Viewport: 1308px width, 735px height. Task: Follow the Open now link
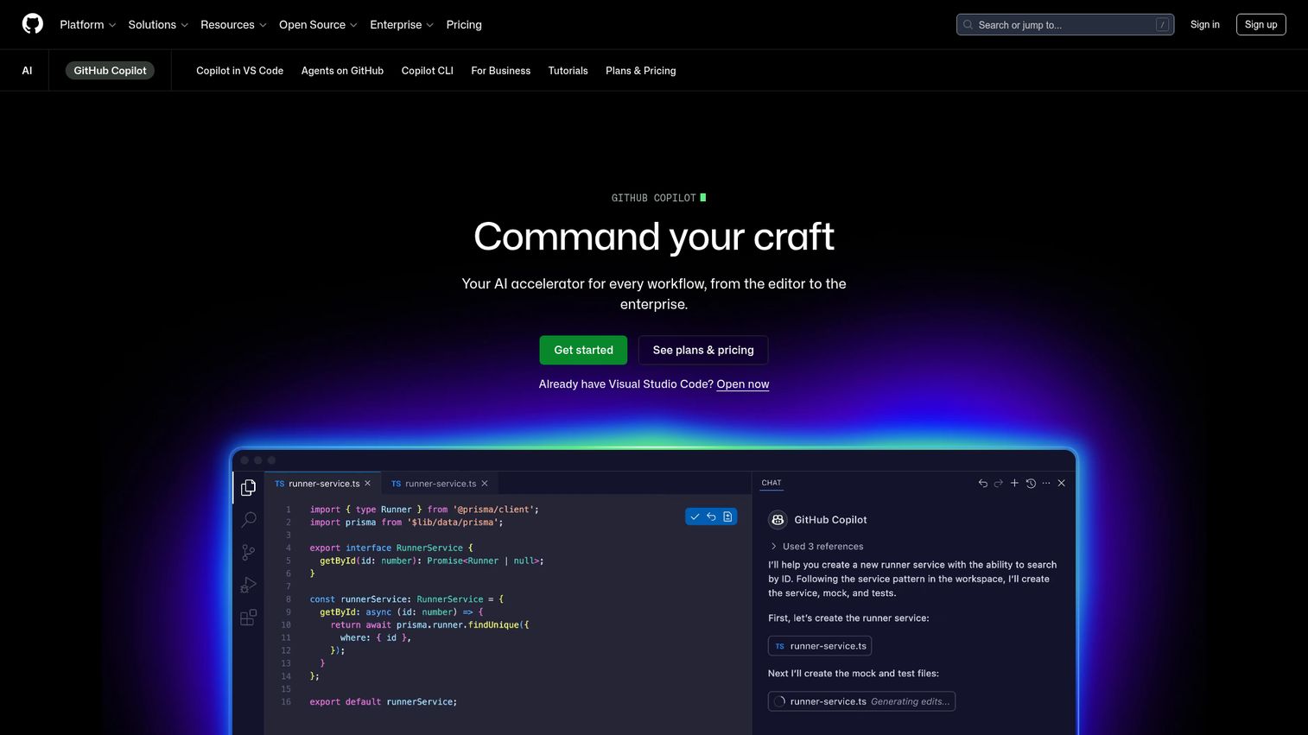[x=742, y=384]
